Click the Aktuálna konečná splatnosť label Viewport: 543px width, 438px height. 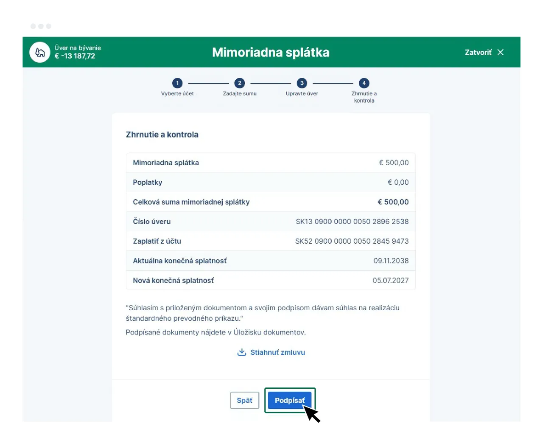[x=180, y=261]
